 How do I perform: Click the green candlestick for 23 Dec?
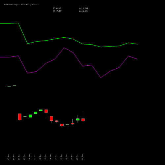[78, 119]
